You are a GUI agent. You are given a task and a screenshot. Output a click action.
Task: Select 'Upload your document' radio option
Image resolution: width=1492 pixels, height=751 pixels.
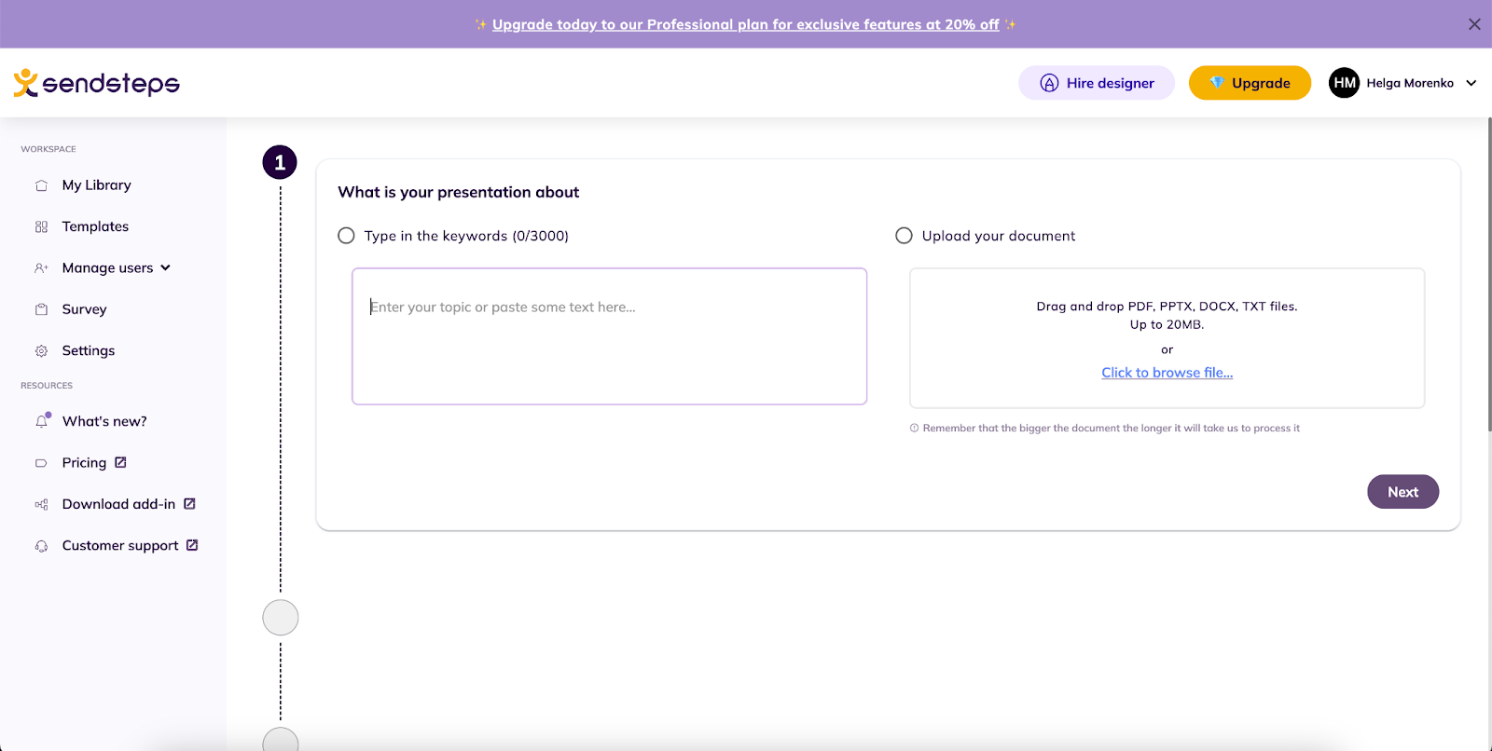click(x=904, y=236)
